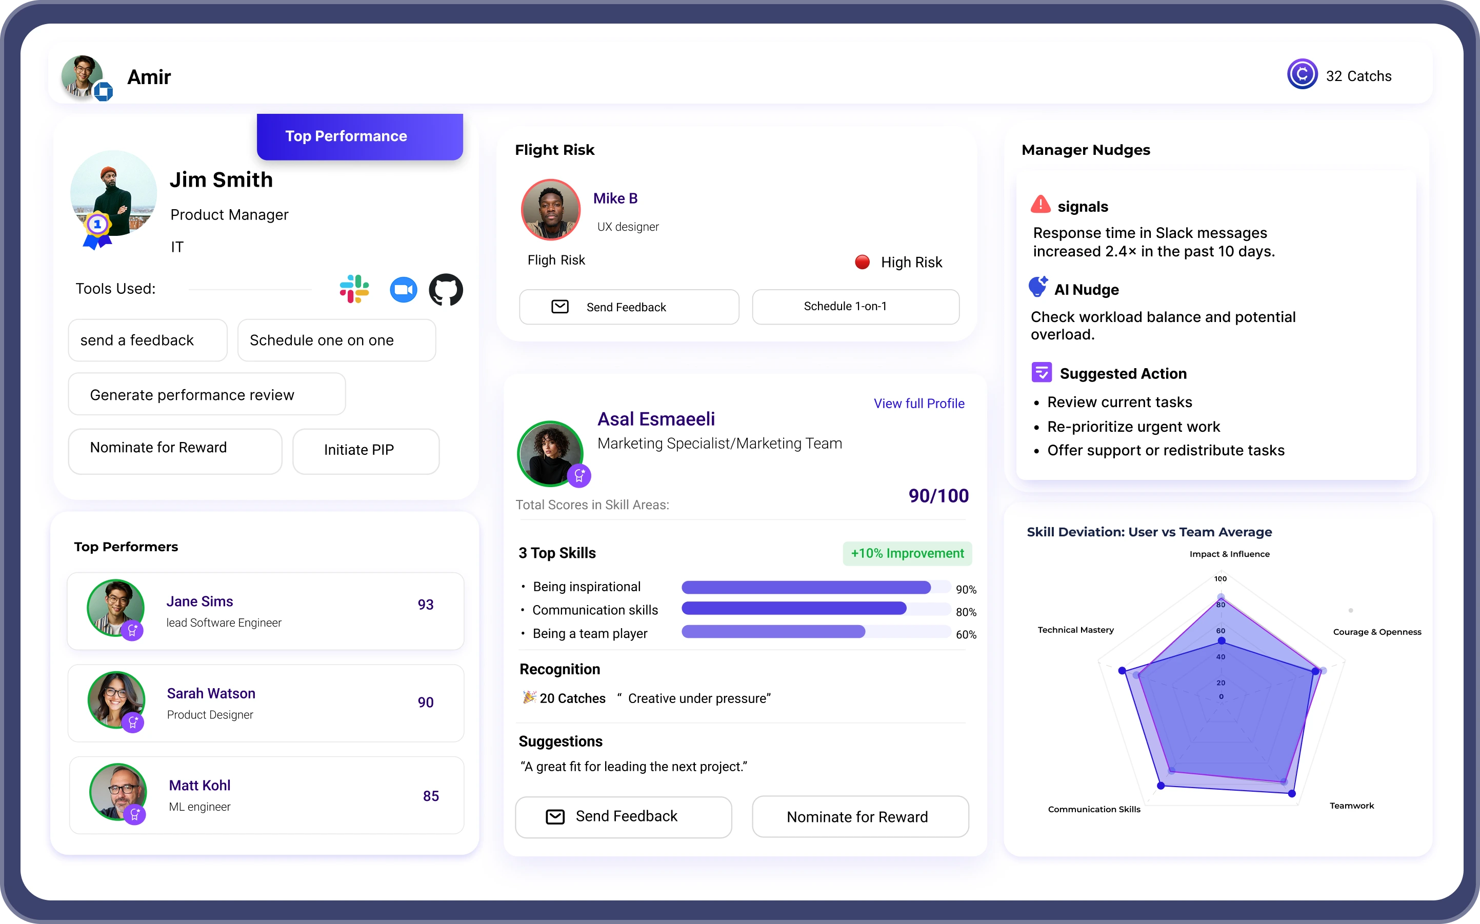Click the award badge on Asal Esmaeeli's photo
This screenshot has height=924, width=1480.
[578, 475]
